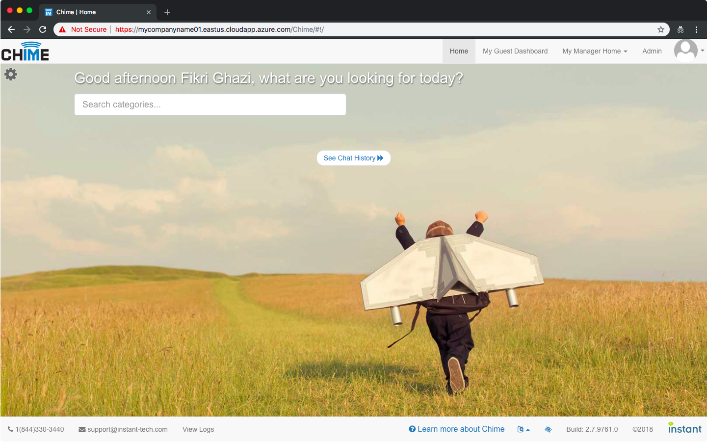Go back using browser back arrow

tap(11, 29)
